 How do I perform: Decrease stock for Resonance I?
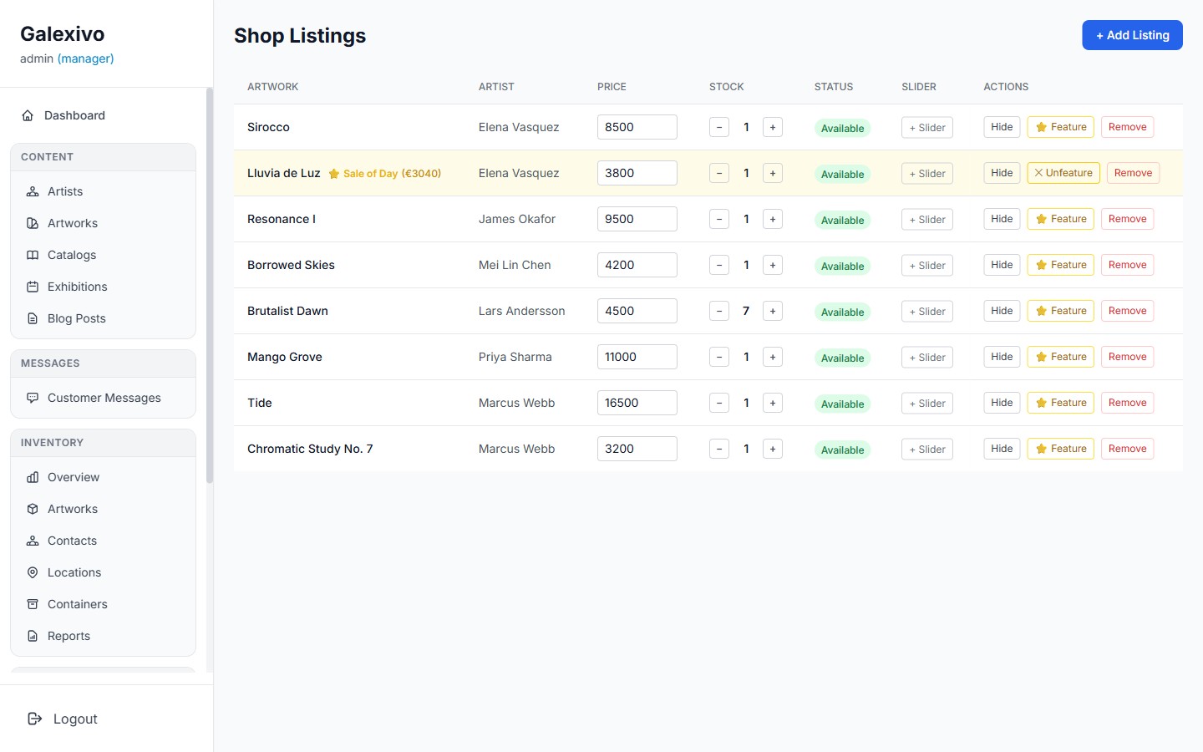(x=718, y=219)
